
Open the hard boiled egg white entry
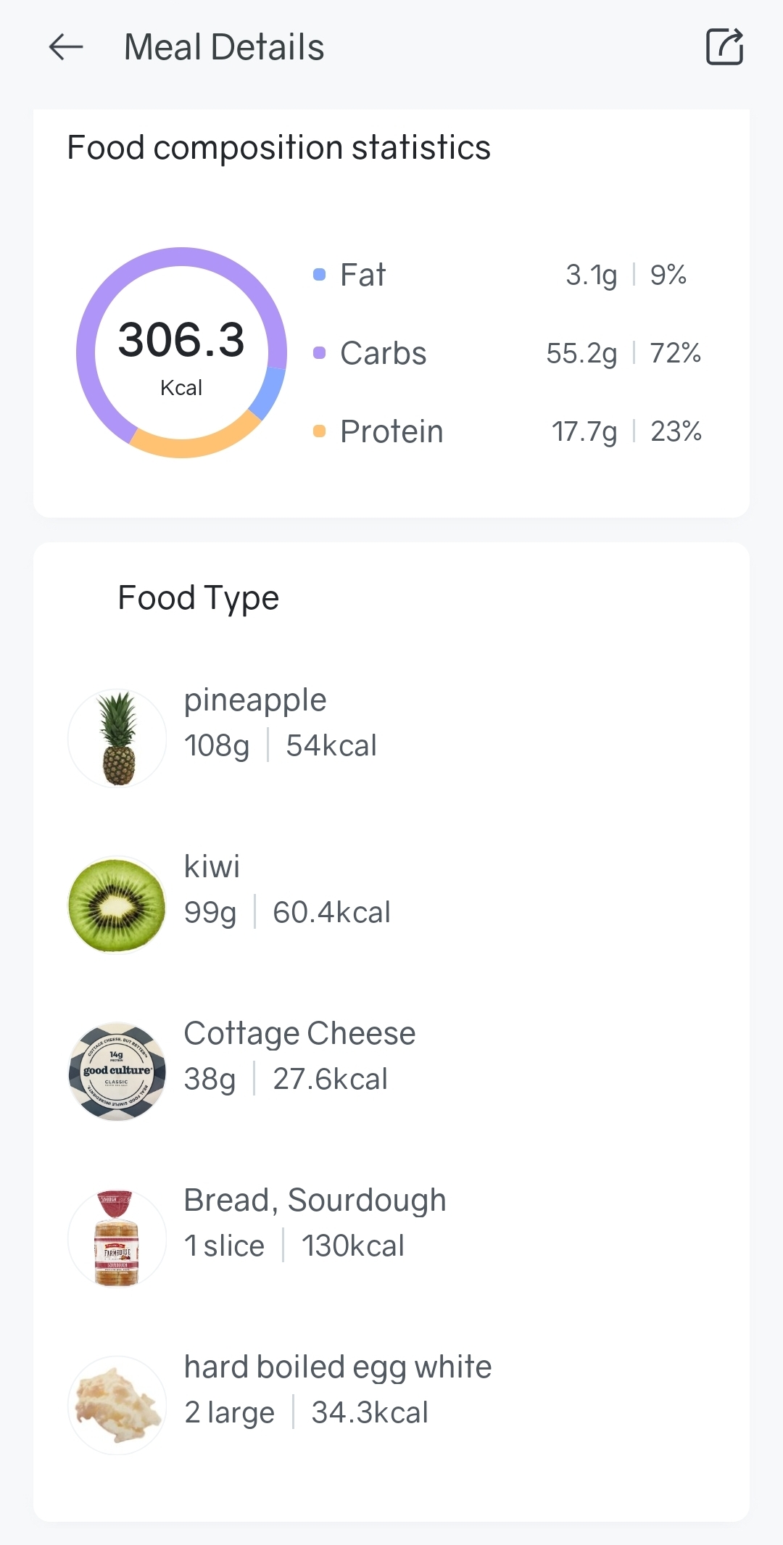(338, 1367)
